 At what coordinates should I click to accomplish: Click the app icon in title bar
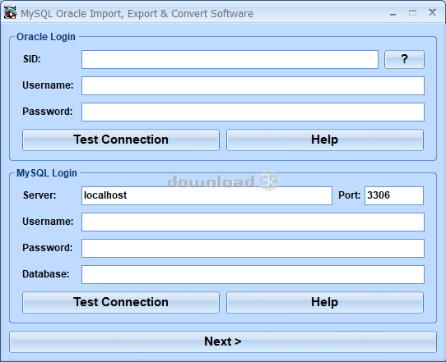(10, 13)
